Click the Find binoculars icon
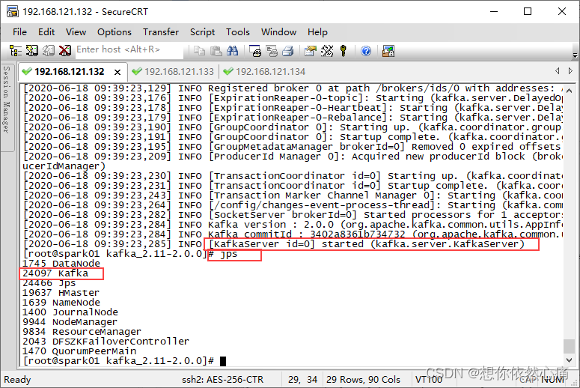The image size is (580, 388). click(x=232, y=51)
